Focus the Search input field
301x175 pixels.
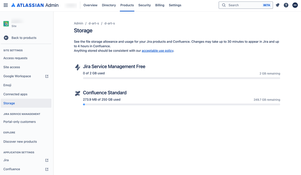246,5
